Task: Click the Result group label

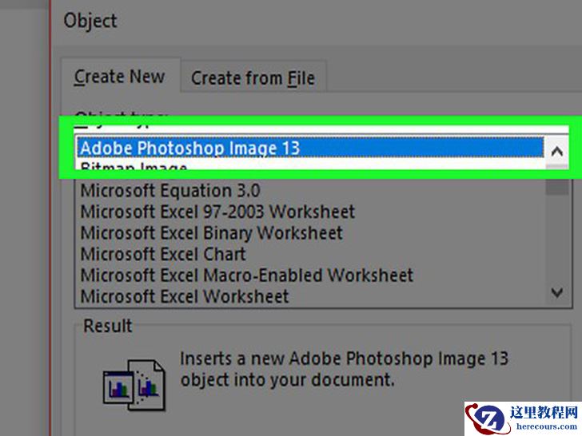Action: [x=108, y=327]
